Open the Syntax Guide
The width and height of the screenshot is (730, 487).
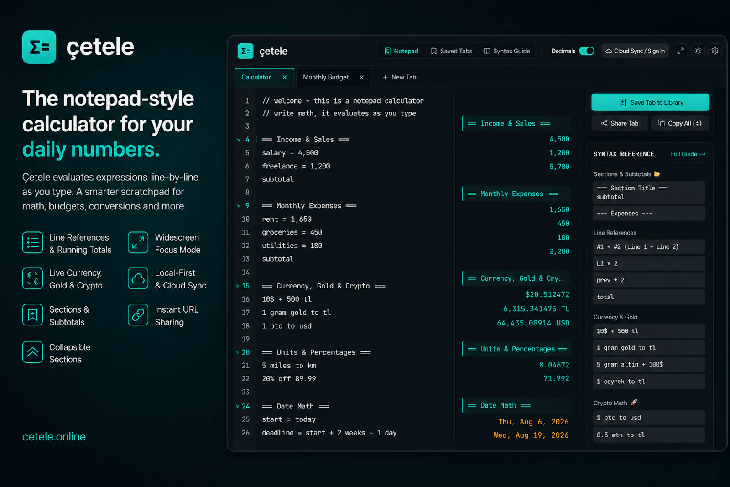pyautogui.click(x=506, y=51)
